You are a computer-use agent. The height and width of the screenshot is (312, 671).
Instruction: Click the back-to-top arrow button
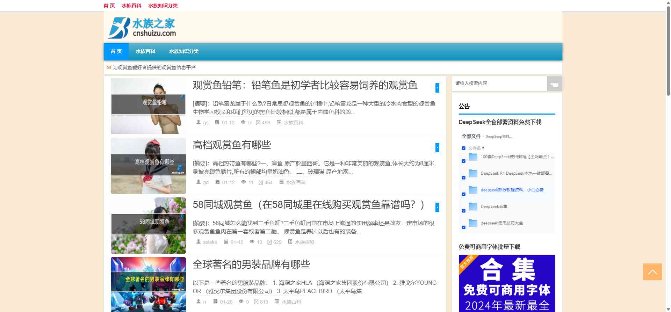pos(652,272)
